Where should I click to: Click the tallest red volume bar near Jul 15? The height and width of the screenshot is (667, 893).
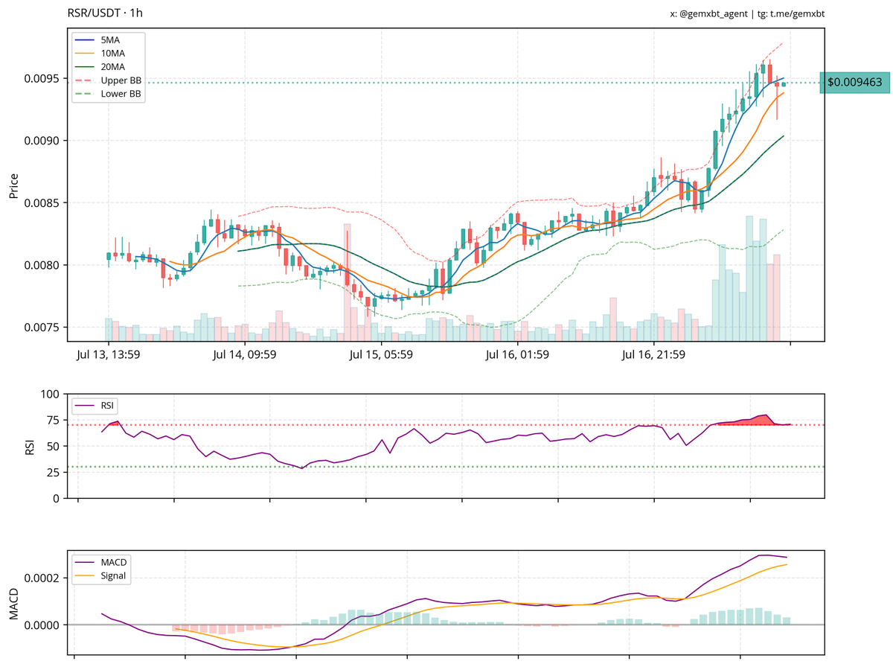347,283
